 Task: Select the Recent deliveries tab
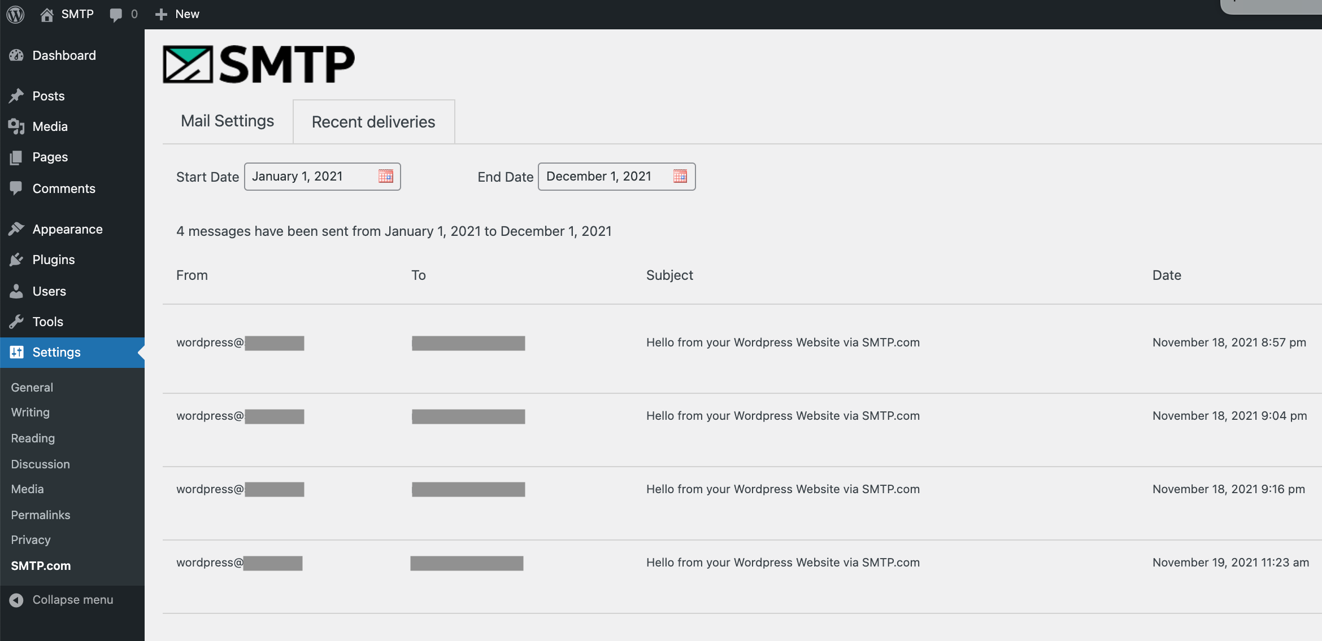pos(373,121)
